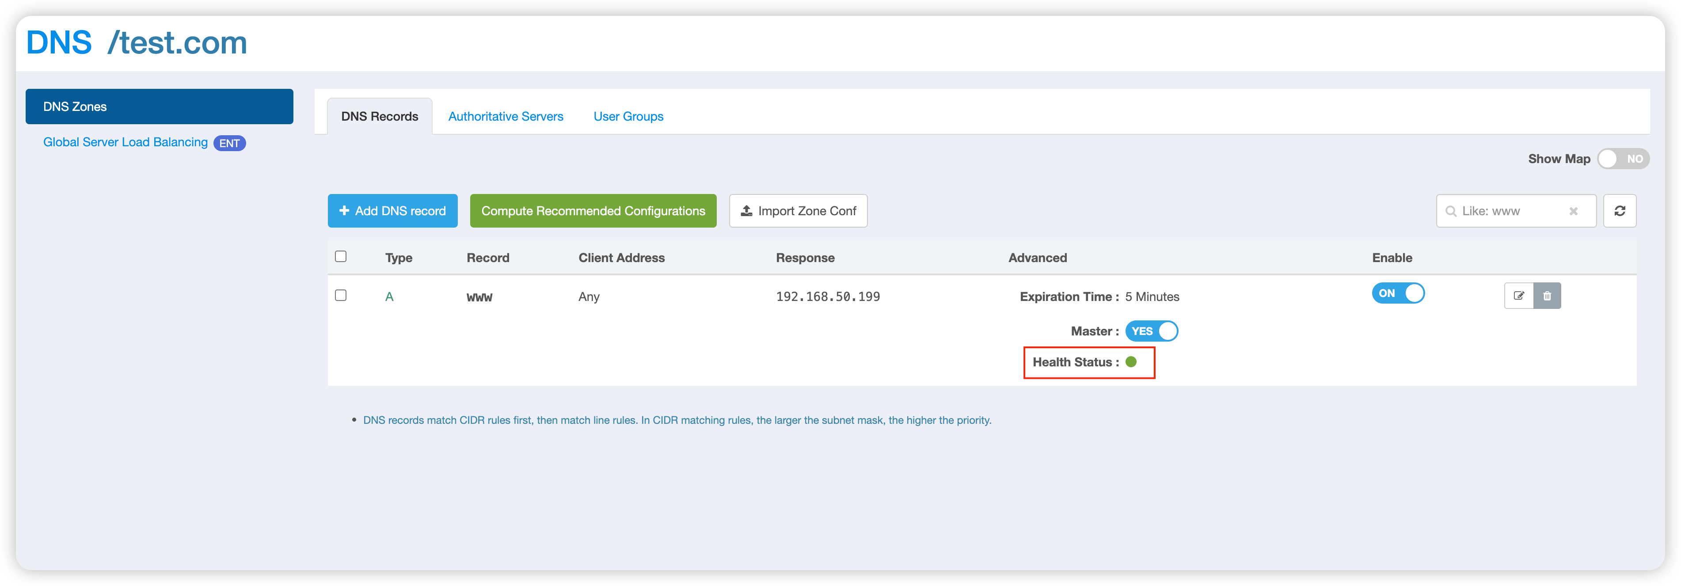
Task: Switch to the Authoritative Servers tab
Action: click(506, 116)
